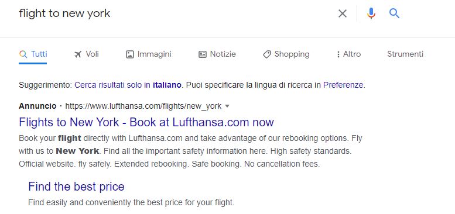Click the picture icon beside Immagini
The width and height of the screenshot is (455, 214).
[x=130, y=54]
